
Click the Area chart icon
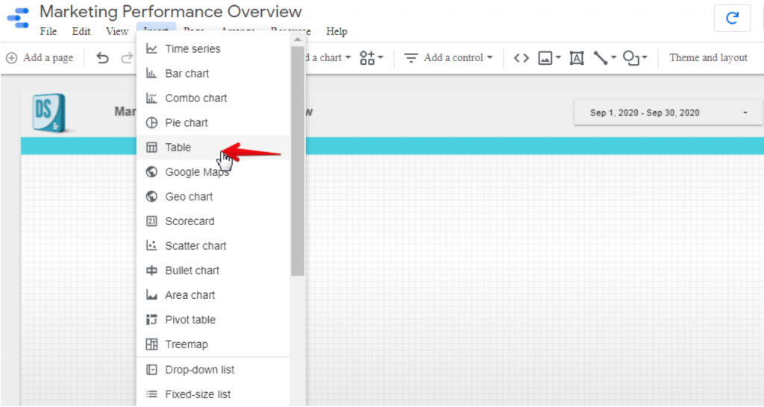[151, 295]
